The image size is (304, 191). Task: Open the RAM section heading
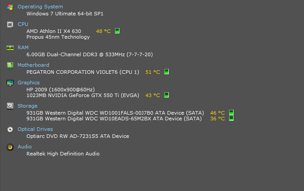coord(23,47)
